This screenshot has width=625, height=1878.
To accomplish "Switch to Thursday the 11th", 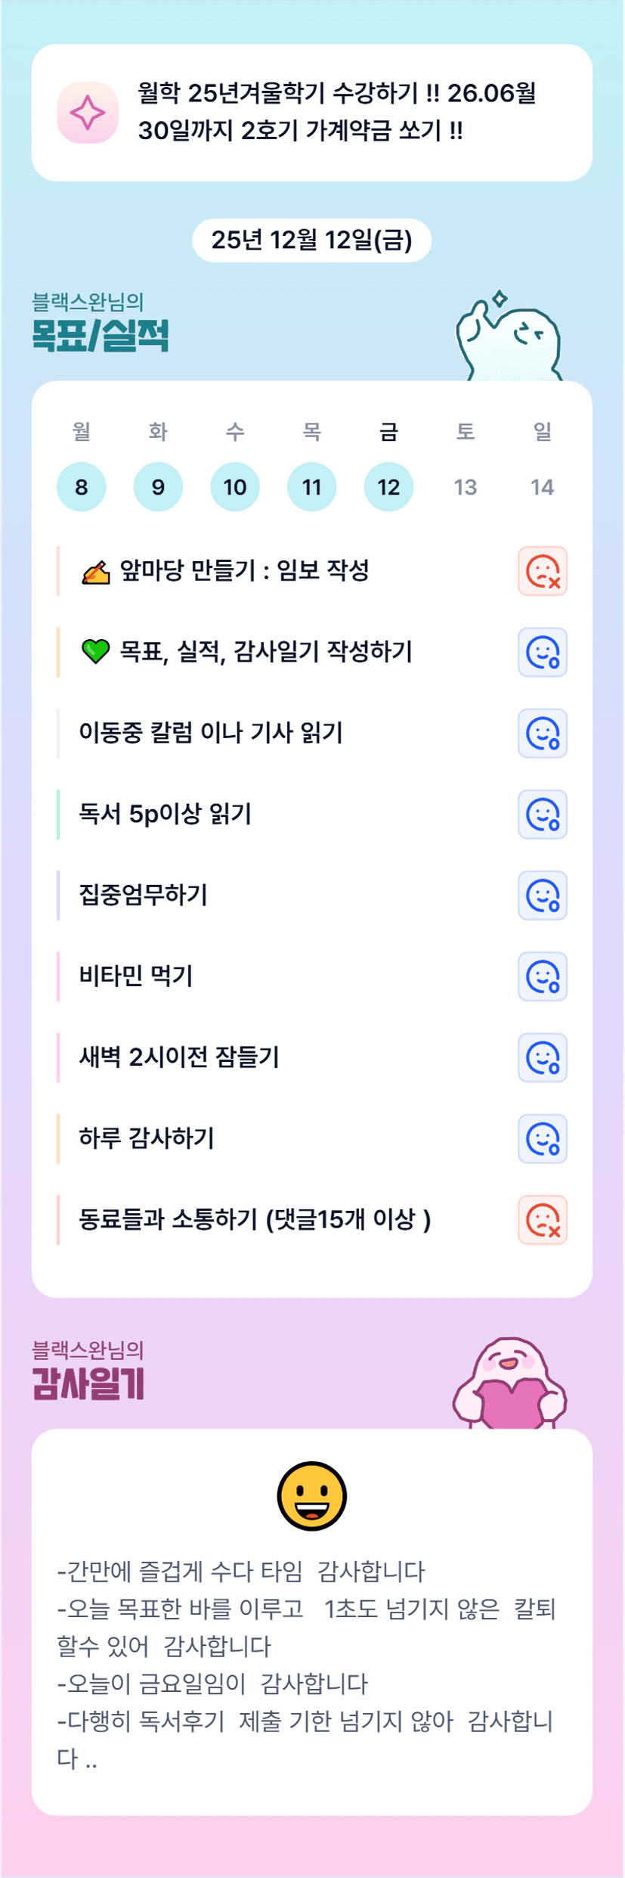I will [312, 487].
